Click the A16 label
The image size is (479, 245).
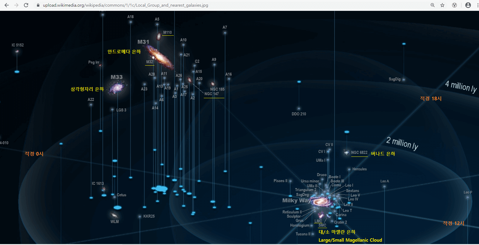point(229,74)
